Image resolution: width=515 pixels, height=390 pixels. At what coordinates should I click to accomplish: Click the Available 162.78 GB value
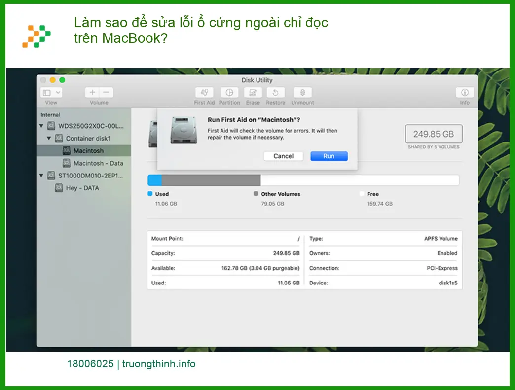tap(260, 268)
